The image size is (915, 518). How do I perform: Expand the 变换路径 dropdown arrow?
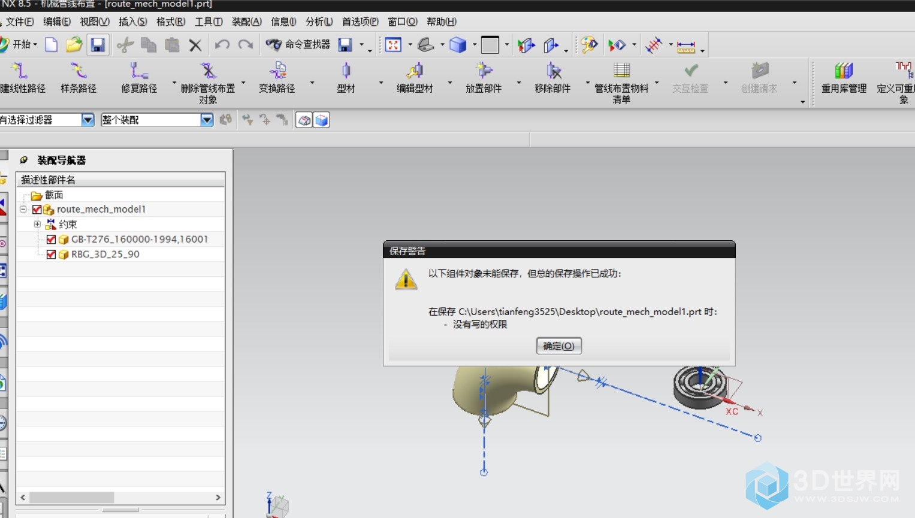[312, 83]
